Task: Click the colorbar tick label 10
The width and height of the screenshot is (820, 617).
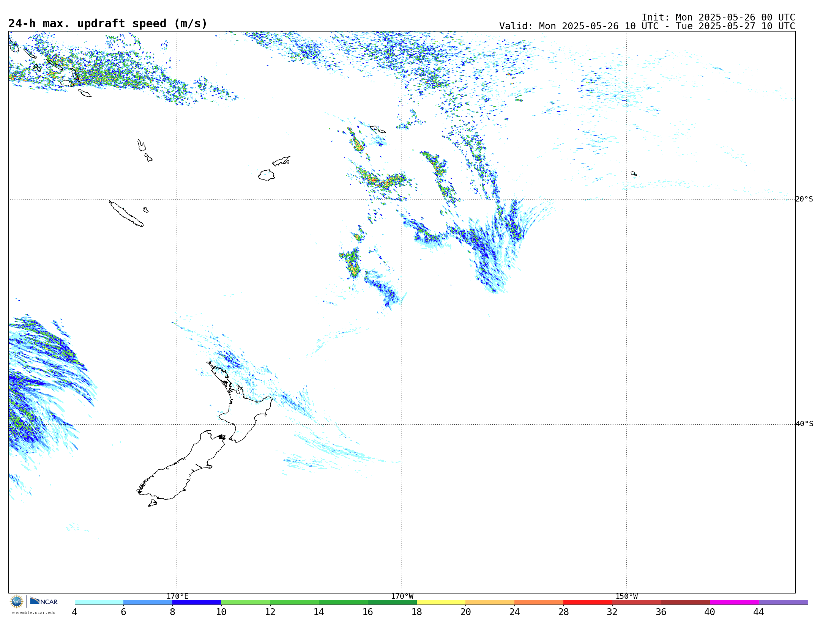Action: click(x=221, y=612)
